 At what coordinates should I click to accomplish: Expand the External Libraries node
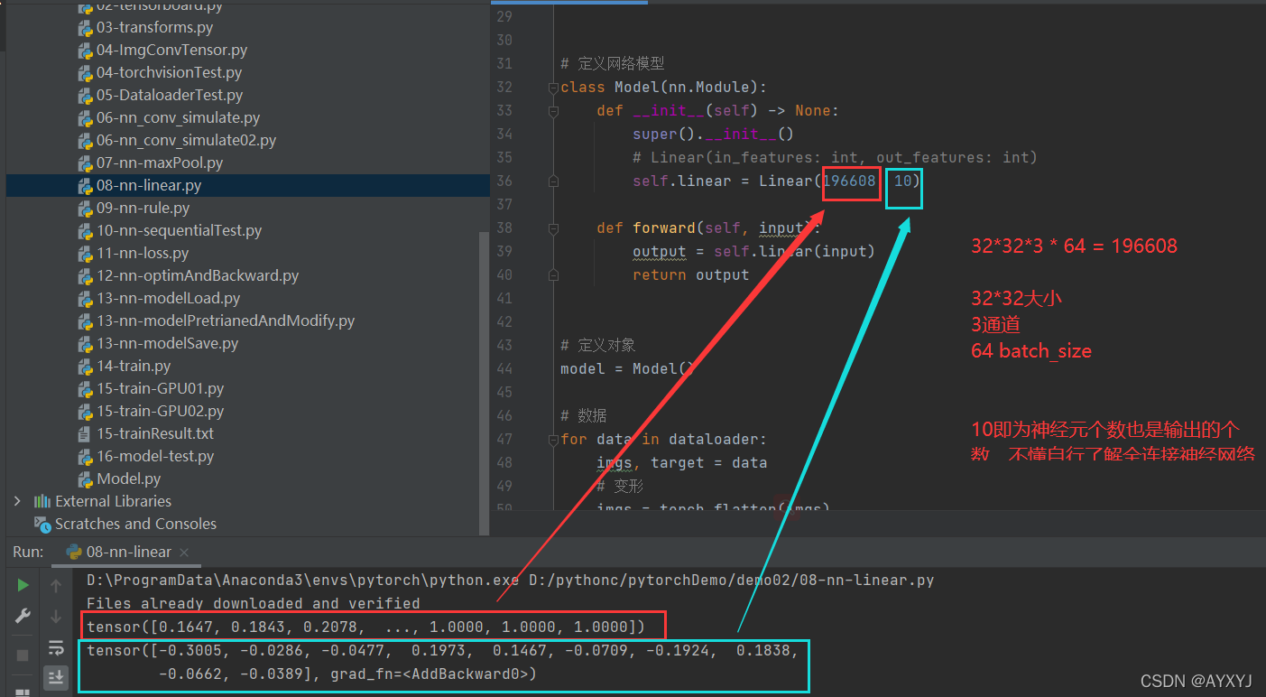(x=17, y=501)
